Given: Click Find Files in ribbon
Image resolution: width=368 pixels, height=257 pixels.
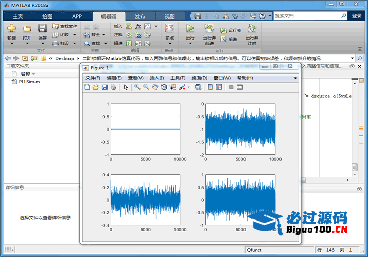Looking at the screenshot, I should coord(65,26).
